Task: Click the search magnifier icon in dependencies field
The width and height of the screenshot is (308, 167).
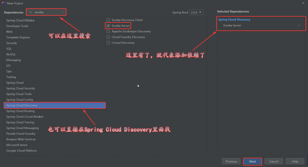Action: (30, 12)
